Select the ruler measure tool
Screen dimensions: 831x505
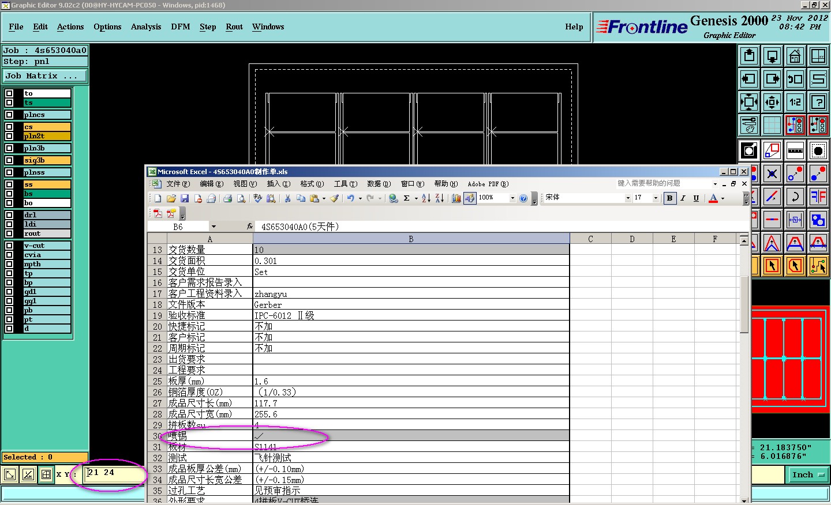[x=795, y=151]
